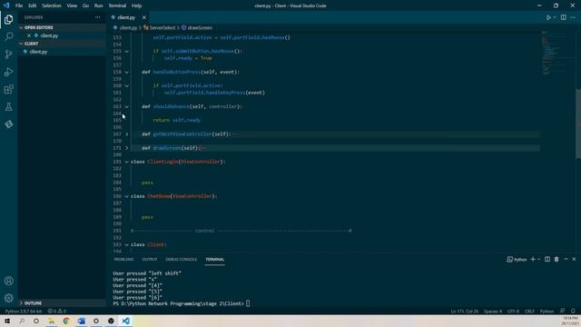The height and width of the screenshot is (327, 581).
Task: Unfold the getNextViewController method at line 167
Action: (127, 134)
